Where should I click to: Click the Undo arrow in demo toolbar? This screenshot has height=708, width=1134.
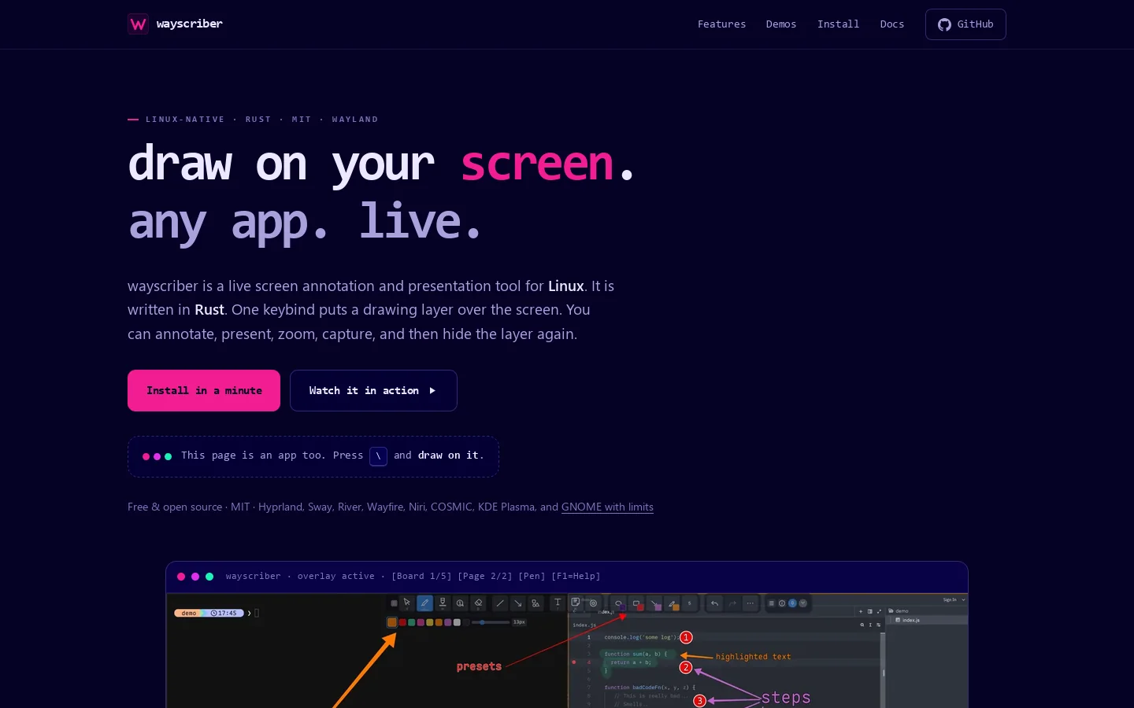(x=714, y=603)
